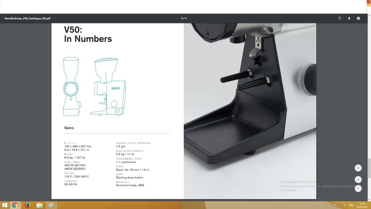The height and width of the screenshot is (209, 371).
Task: Open Firefox from the taskbar
Action: 28,205
